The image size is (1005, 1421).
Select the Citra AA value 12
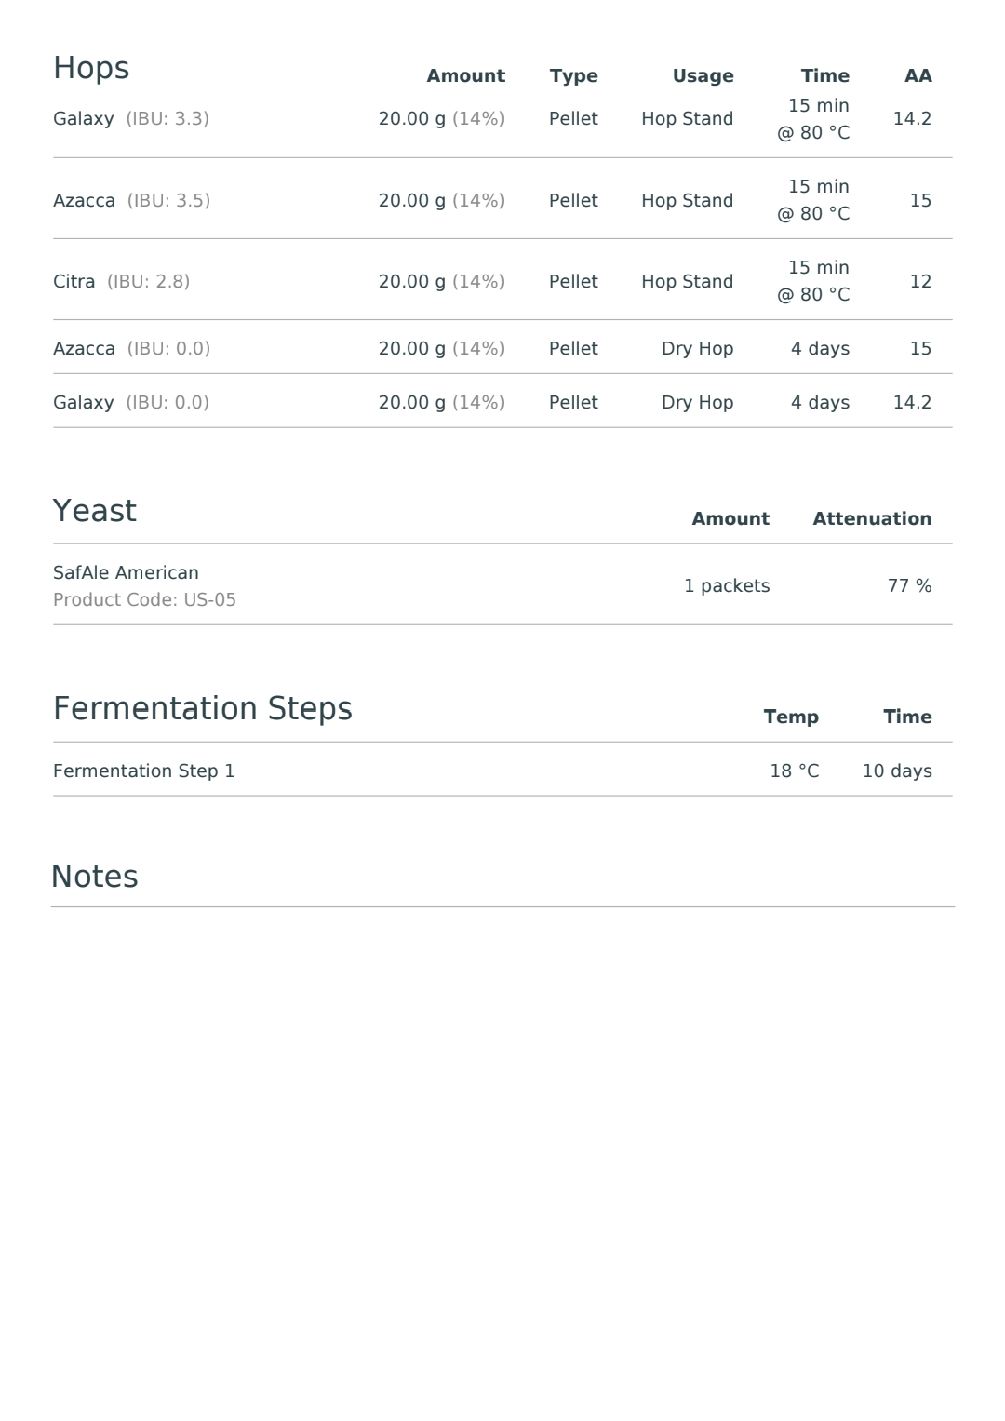tap(920, 282)
